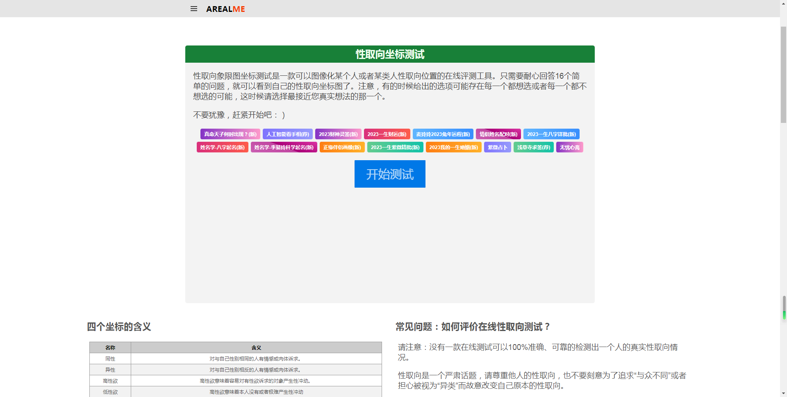
Task: Open the 2023我的一生婚姻 tag
Action: click(x=453, y=147)
